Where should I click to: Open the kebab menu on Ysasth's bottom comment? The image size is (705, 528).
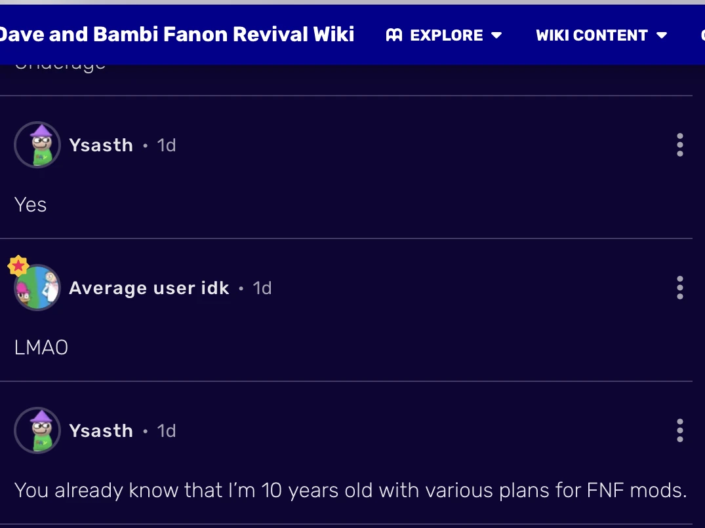click(680, 430)
